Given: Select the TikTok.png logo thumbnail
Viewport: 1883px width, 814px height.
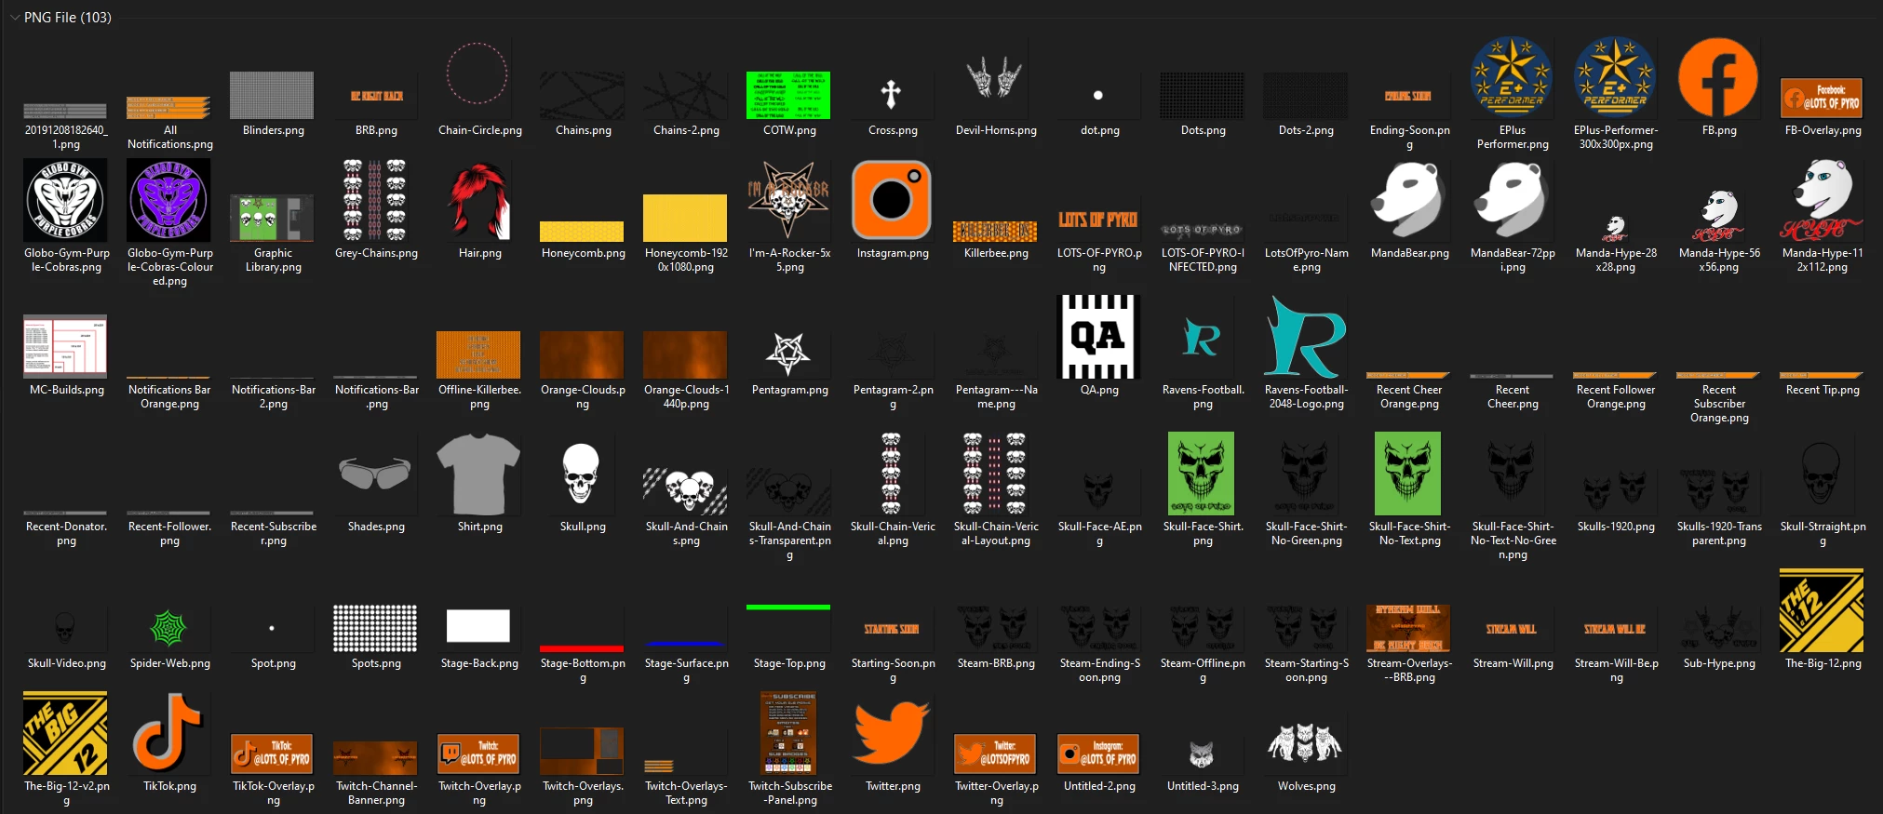Looking at the screenshot, I should (168, 733).
